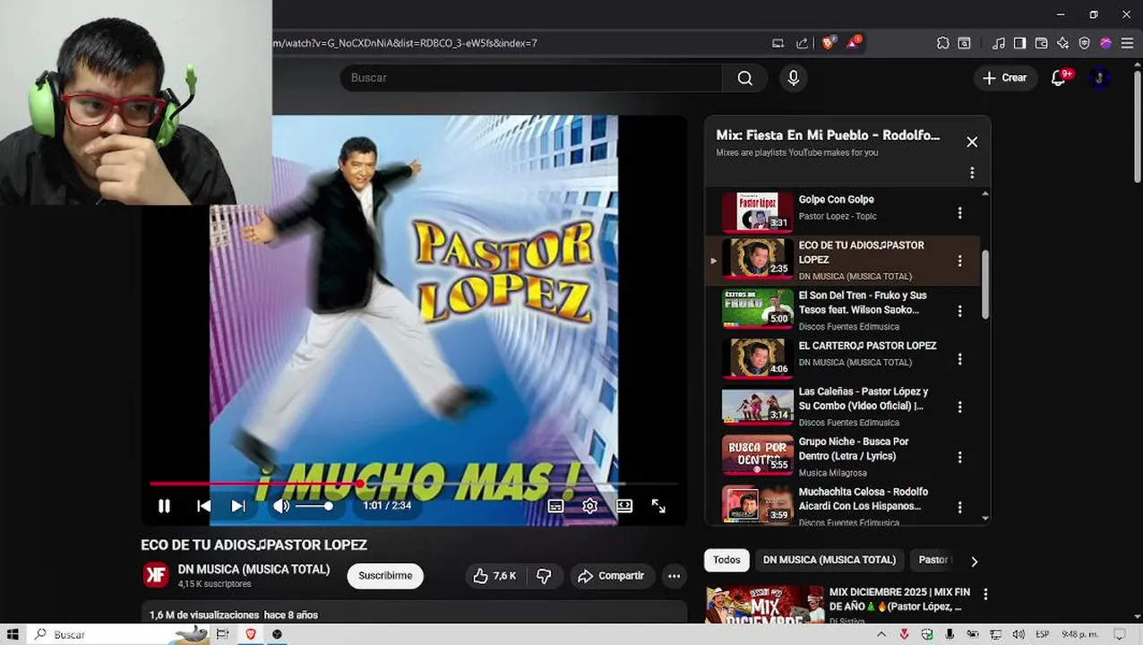This screenshot has height=645, width=1143.
Task: Open YouTube notifications bell
Action: [x=1059, y=78]
